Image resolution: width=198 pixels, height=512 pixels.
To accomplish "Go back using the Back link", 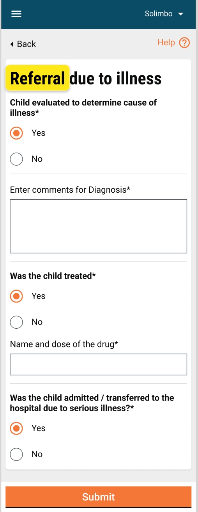I will coord(23,44).
